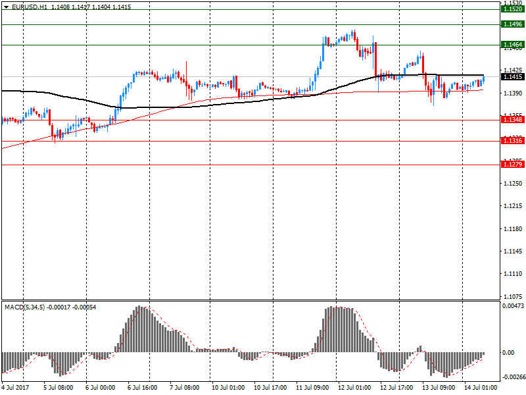This screenshot has width=526, height=395.
Task: Click the 4 Jul 2017 date label
Action: tap(15, 388)
